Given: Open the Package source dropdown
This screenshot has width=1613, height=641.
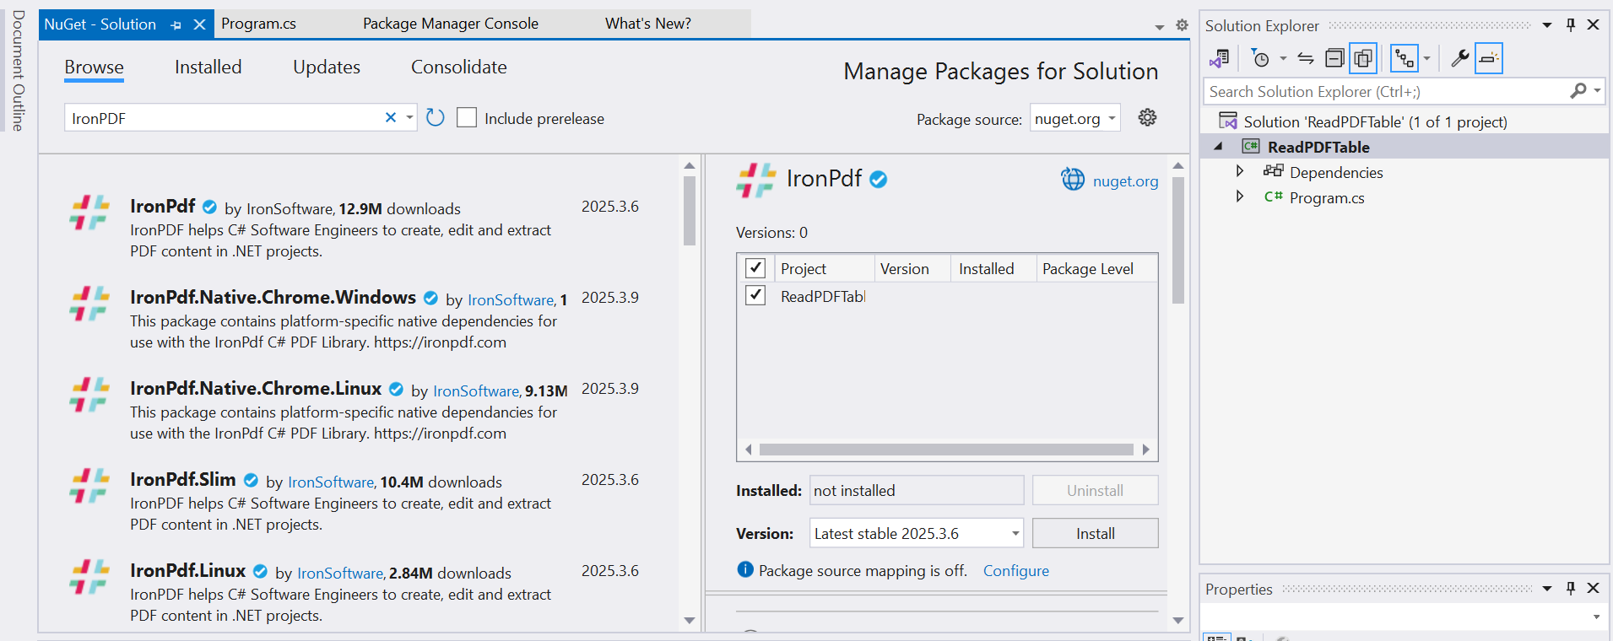Looking at the screenshot, I should click(x=1075, y=119).
